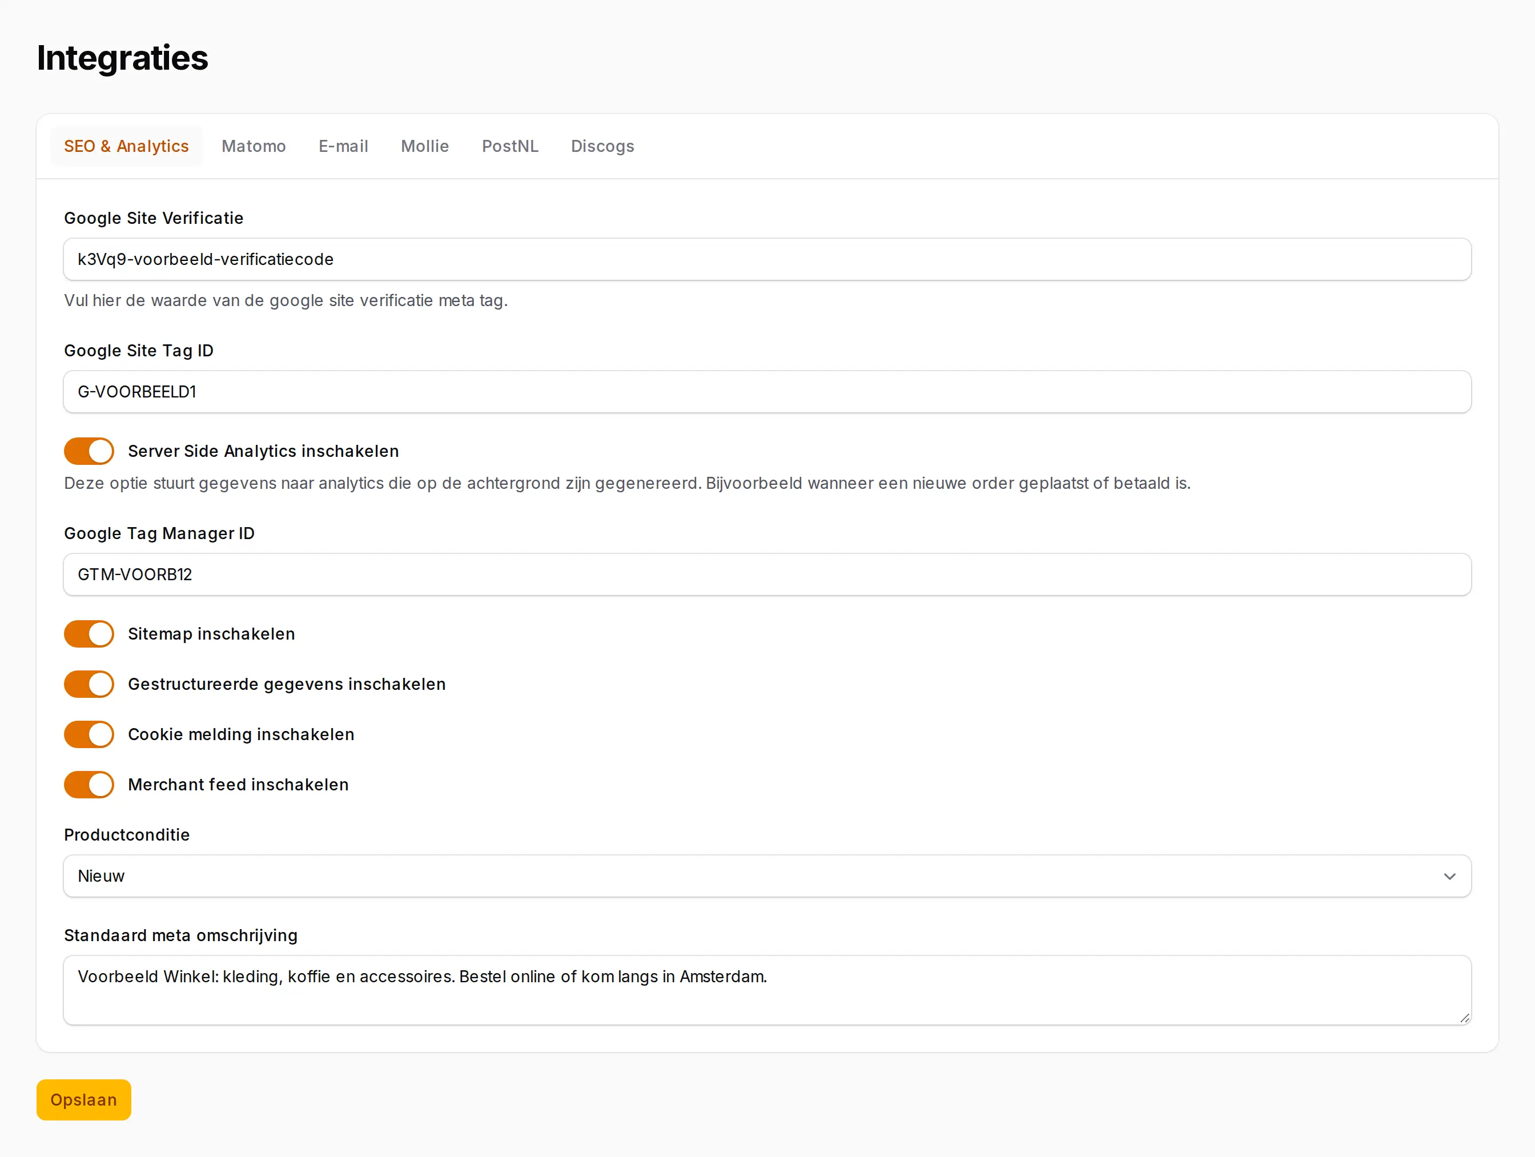Go to the Mollie tab
Viewport: 1535px width, 1157px height.
pos(425,146)
